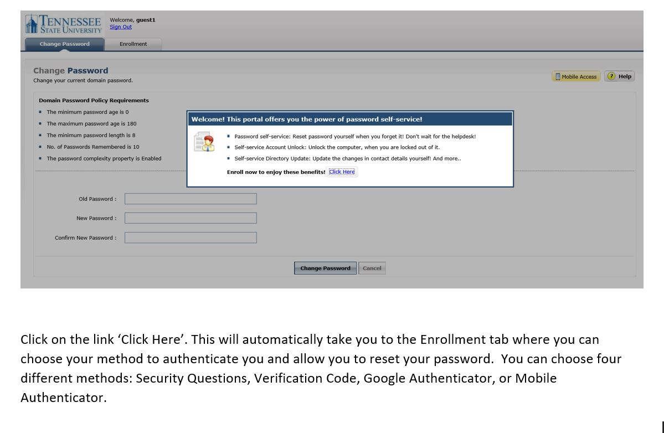Open the Change Password tab
Viewport: 664px width, 433px height.
[x=64, y=44]
